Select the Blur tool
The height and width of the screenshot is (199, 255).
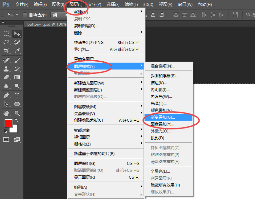(6, 86)
